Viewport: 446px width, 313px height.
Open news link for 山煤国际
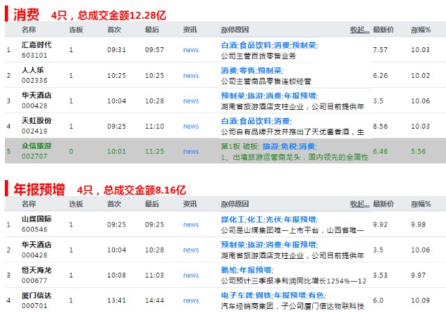click(x=191, y=225)
